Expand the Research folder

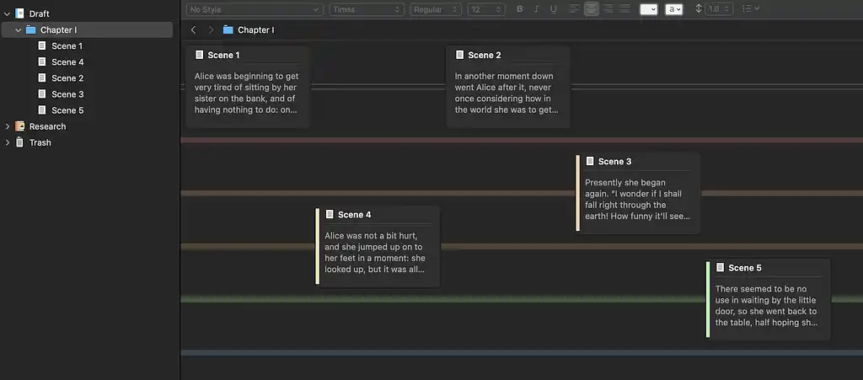coord(7,126)
